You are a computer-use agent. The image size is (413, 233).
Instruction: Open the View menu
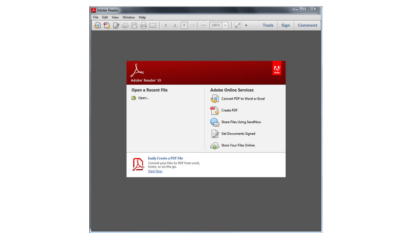tap(115, 17)
